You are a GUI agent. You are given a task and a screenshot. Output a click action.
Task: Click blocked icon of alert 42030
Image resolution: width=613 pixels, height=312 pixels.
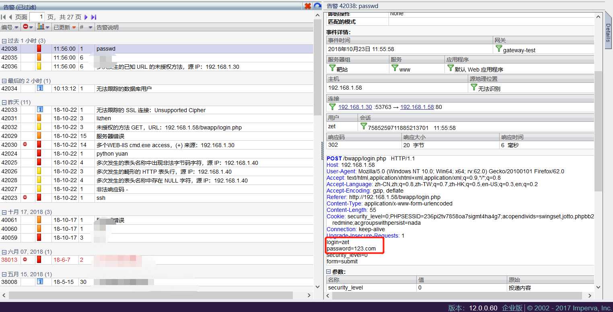25,144
